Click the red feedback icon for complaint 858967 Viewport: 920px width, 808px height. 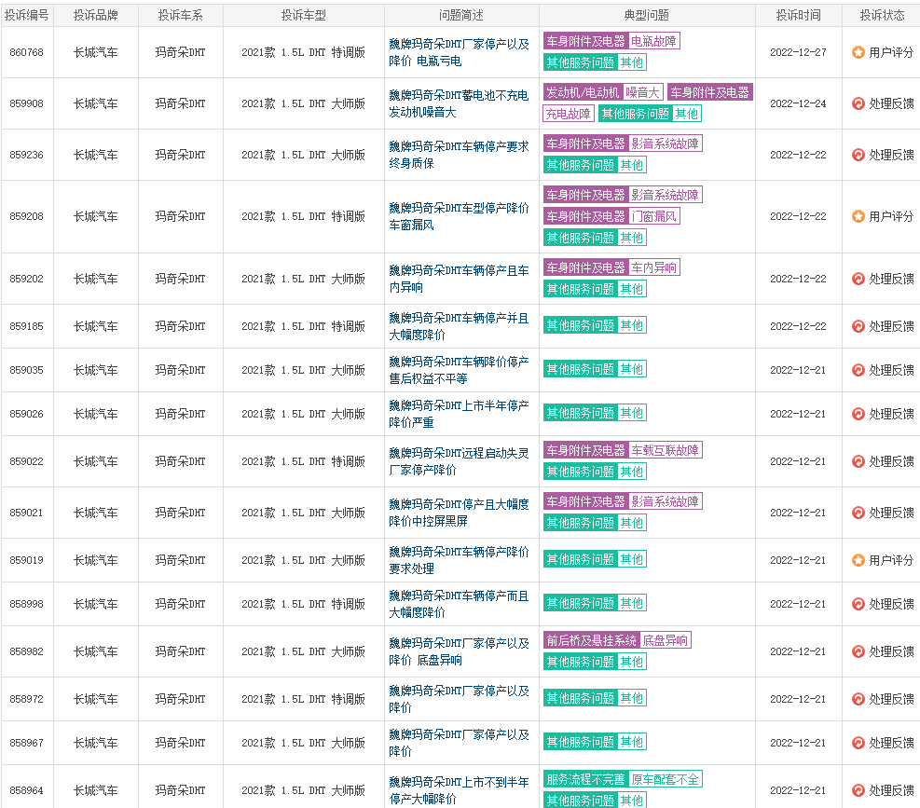click(x=858, y=743)
